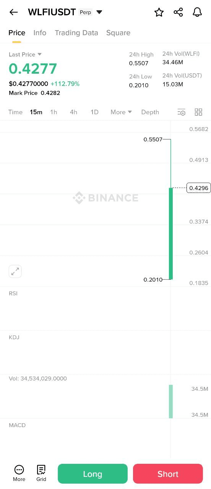Open the Grid trading icon

point(41,473)
